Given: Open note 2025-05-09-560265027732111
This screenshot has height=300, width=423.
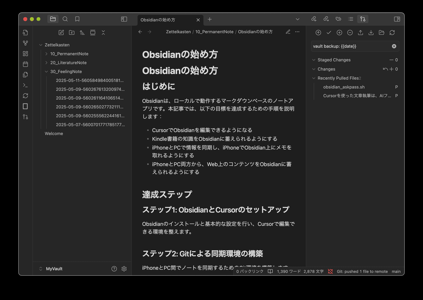Looking at the screenshot, I should [90, 107].
